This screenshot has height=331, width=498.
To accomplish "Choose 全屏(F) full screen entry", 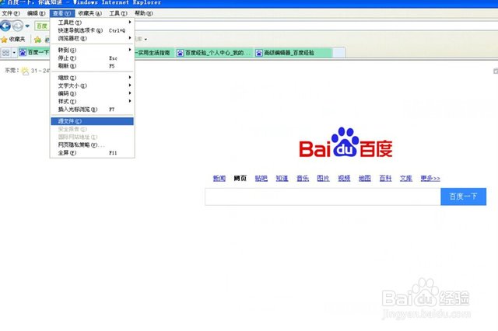I will (92, 153).
